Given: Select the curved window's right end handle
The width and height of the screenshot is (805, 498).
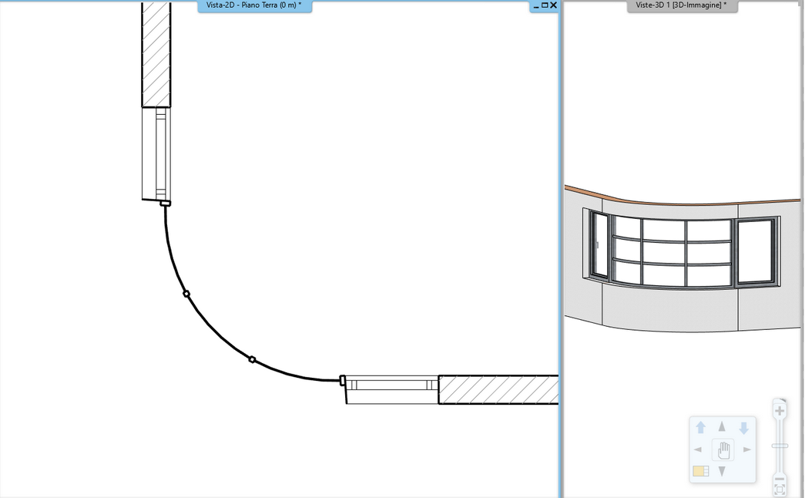Looking at the screenshot, I should click(343, 380).
